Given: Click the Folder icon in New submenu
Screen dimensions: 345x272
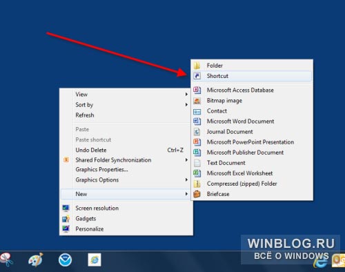Looking at the screenshot, I should pos(197,66).
